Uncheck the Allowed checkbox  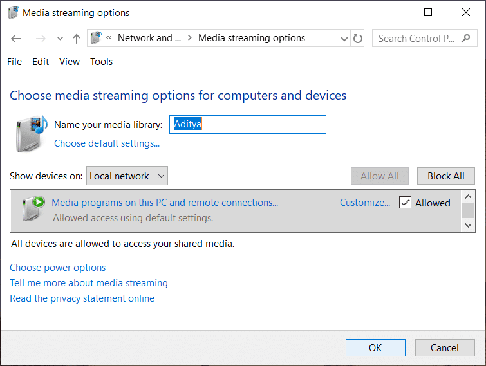click(405, 203)
